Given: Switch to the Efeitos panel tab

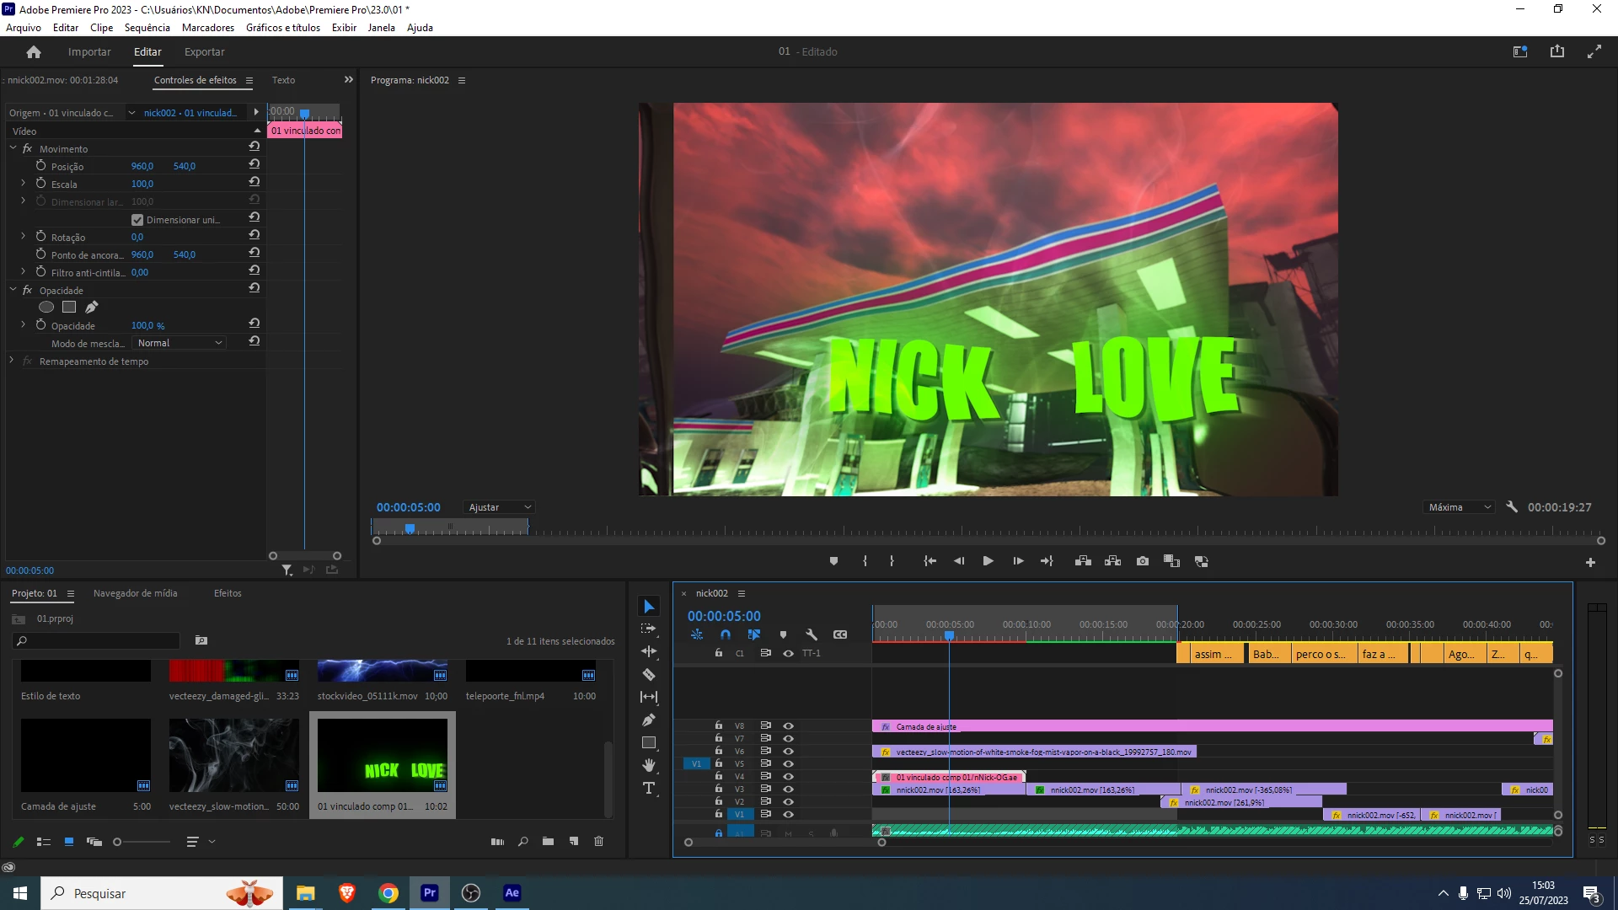Looking at the screenshot, I should click(228, 593).
